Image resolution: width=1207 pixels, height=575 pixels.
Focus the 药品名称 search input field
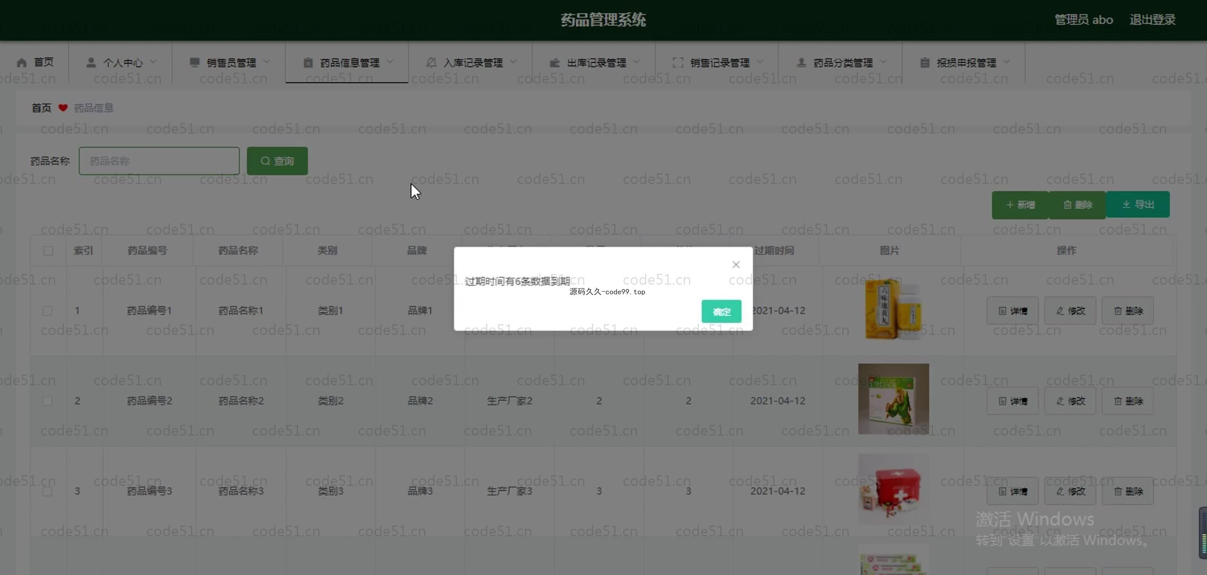coord(159,161)
